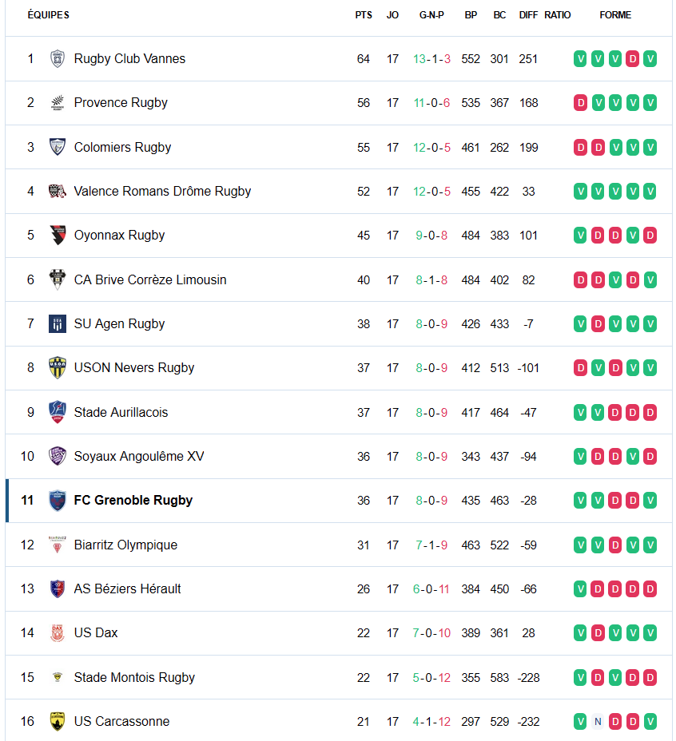Click the Provence Rugby crest icon
Screen dimensions: 676x741
[x=57, y=103]
